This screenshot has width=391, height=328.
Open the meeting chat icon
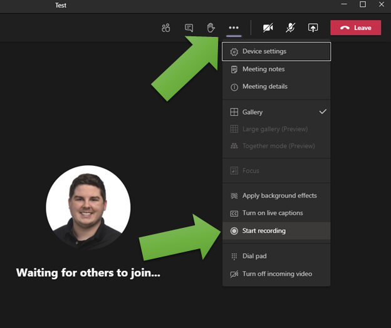189,28
